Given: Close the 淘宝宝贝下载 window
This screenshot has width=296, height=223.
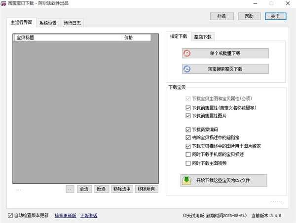Looking at the screenshot, I should point(288,3).
